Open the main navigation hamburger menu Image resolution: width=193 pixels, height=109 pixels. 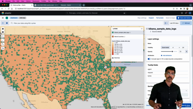click(x=3, y=18)
